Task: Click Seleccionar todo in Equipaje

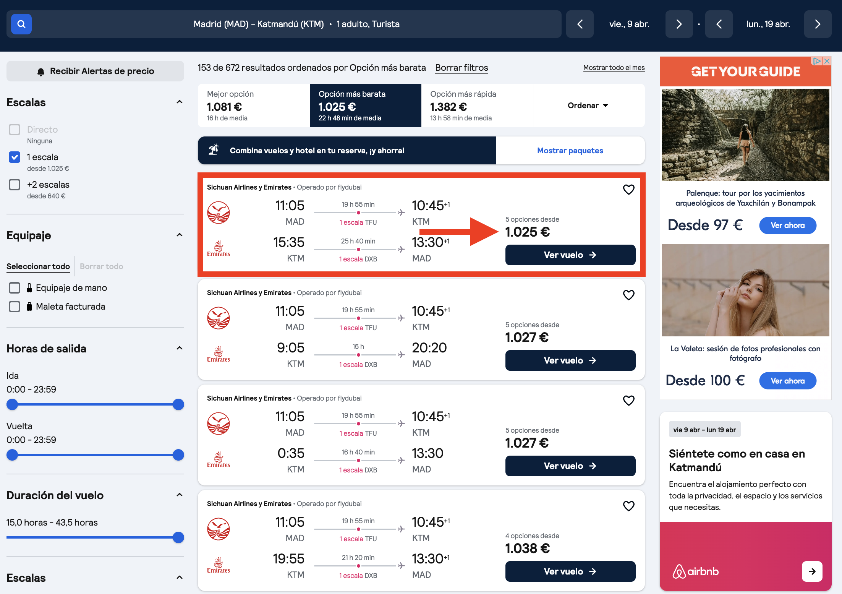Action: pyautogui.click(x=38, y=266)
